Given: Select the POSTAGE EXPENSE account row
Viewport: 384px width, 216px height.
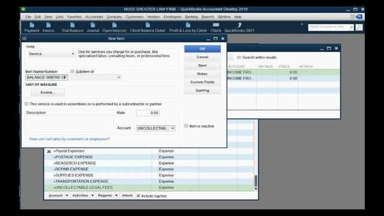Looking at the screenshot, I should [149, 157].
